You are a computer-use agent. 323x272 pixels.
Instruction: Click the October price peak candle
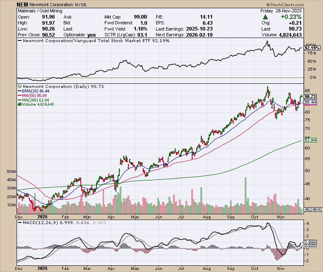pos(268,90)
